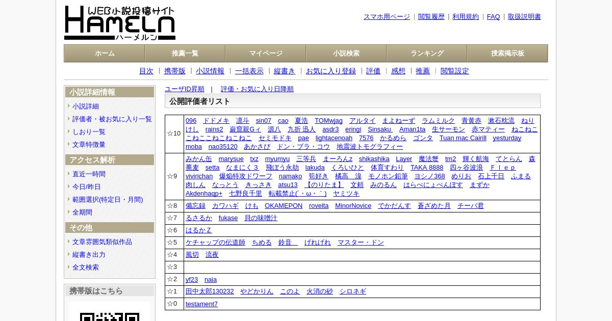The image size is (612, 321).
Task: Open user チーバ君 profile
Action: pyautogui.click(x=471, y=206)
